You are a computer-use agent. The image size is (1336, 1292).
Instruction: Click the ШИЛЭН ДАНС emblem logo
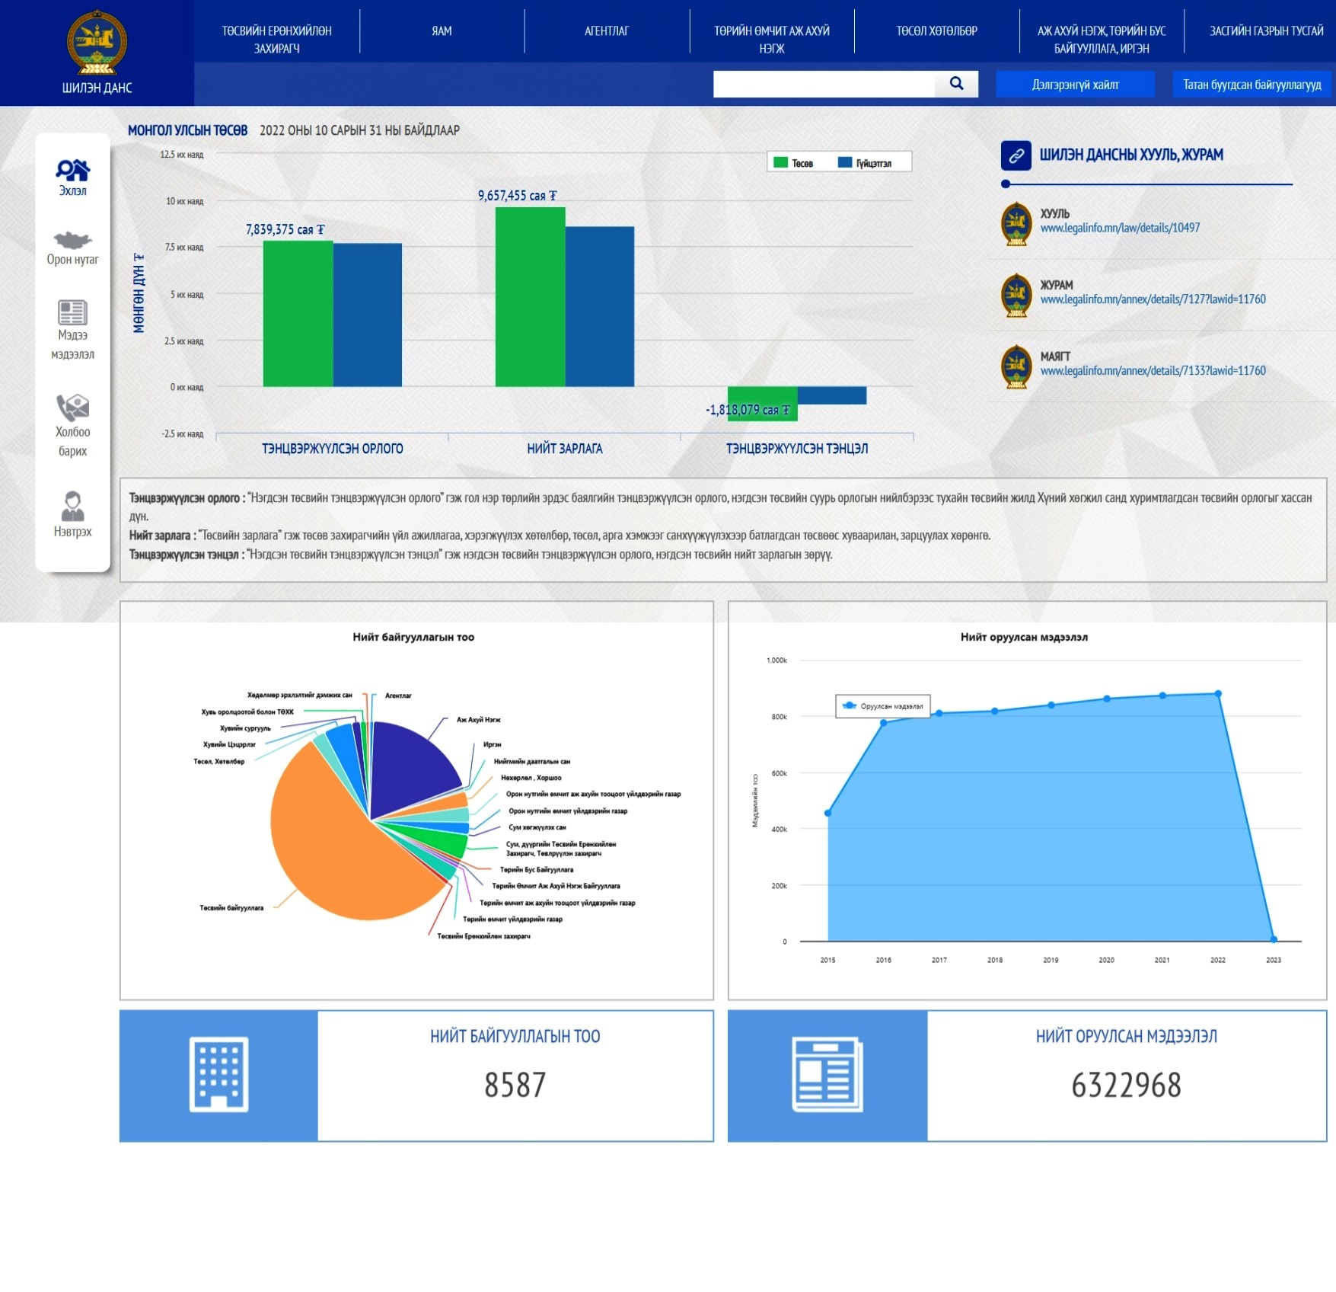tap(97, 43)
